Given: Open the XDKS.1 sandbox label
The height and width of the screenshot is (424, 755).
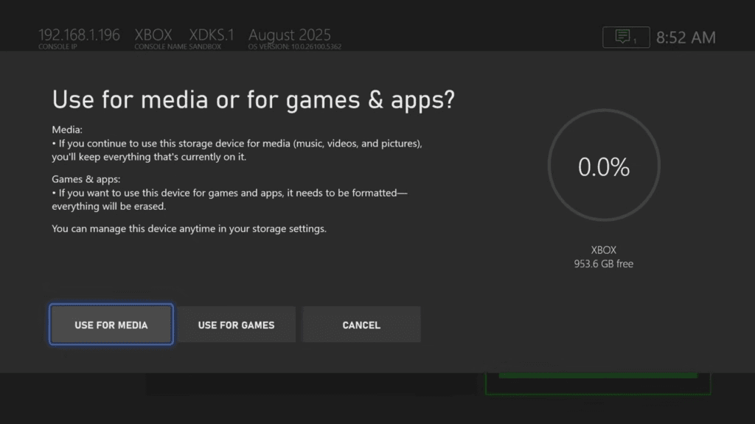Looking at the screenshot, I should 213,35.
